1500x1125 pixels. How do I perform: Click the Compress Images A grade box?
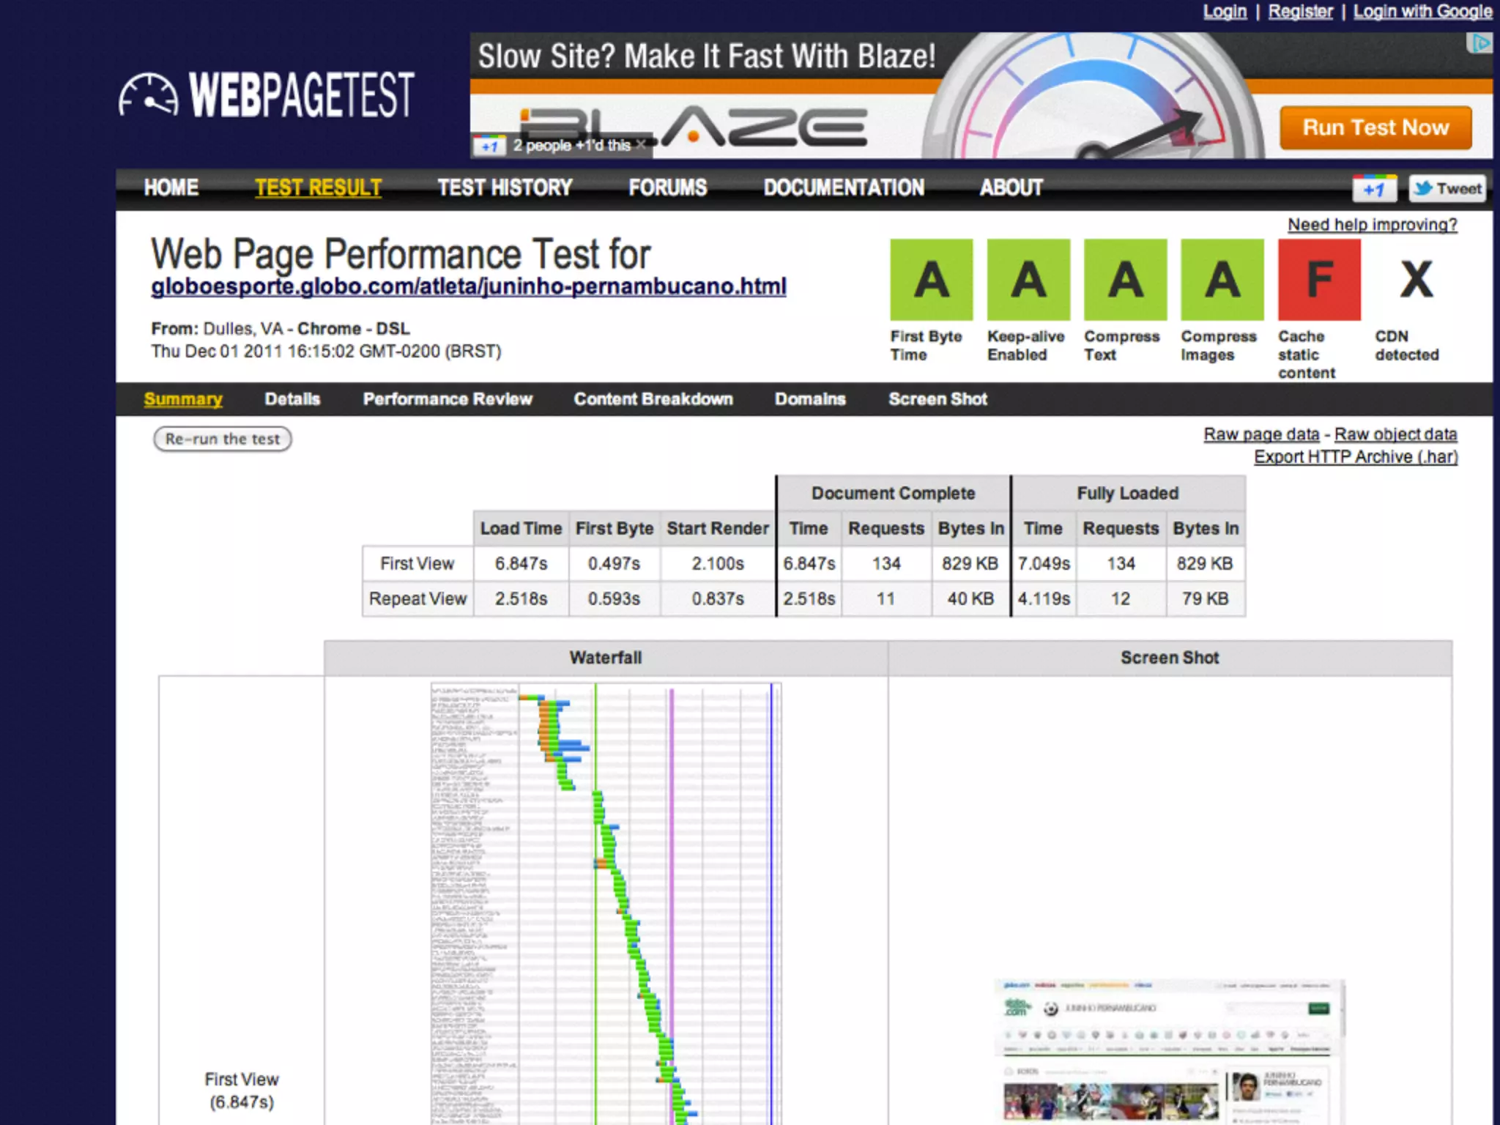point(1222,280)
